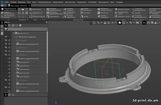Click Булева операция tool
Viewport: 161px width, 105px height.
[103, 16]
